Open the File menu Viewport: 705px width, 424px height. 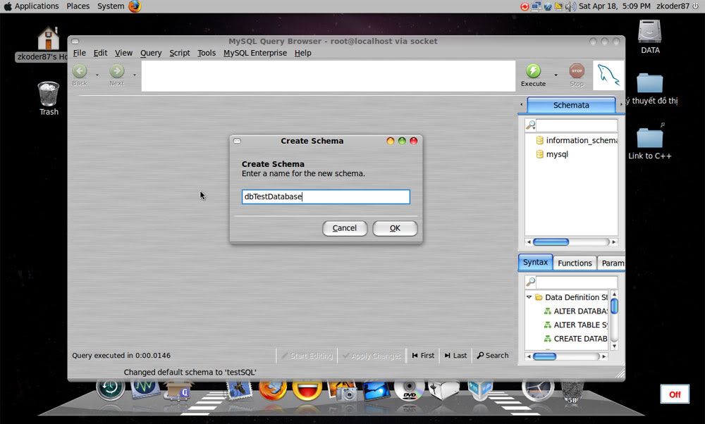pos(79,53)
